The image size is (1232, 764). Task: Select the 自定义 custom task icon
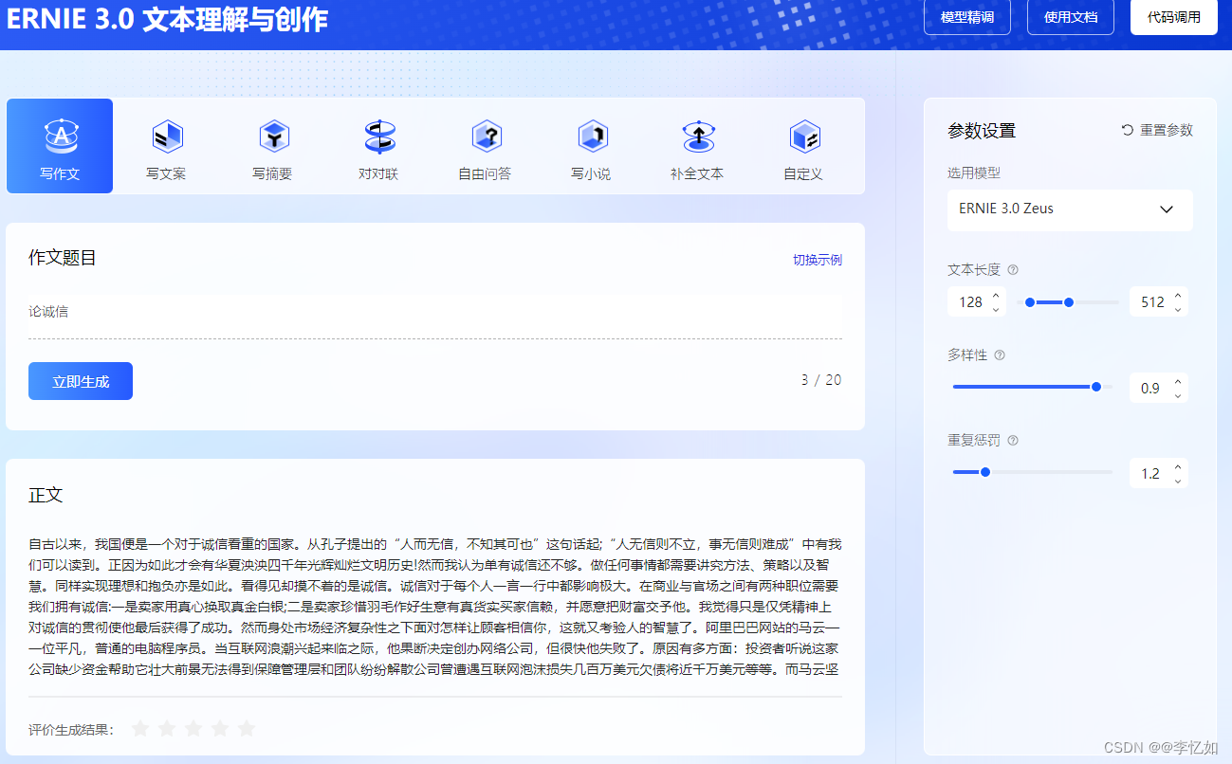point(804,136)
